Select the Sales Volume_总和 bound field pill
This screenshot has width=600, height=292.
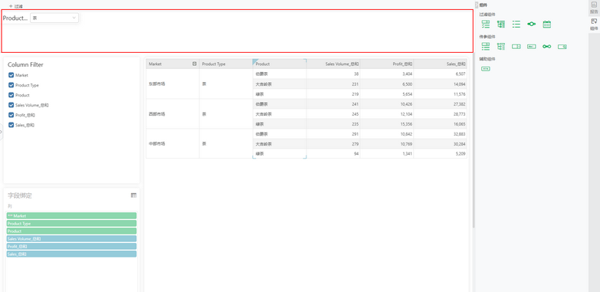pos(71,239)
